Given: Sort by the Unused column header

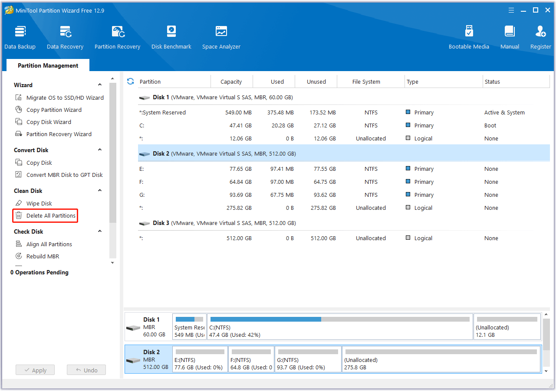Looking at the screenshot, I should 316,81.
